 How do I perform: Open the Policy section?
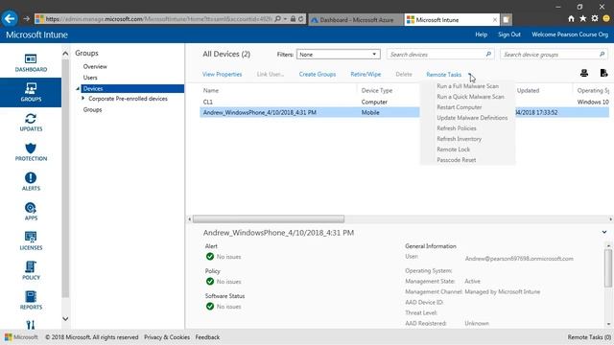coord(31,270)
